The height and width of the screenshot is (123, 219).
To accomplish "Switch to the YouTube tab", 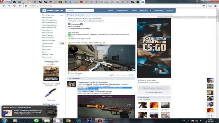I will tap(81, 2).
